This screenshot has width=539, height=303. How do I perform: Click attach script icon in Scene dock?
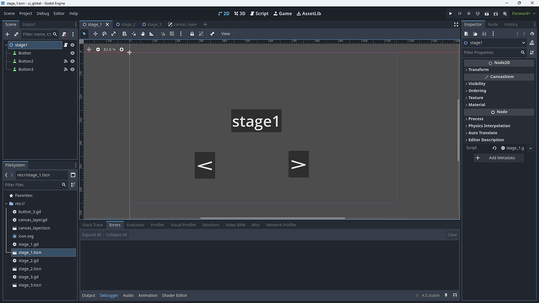click(64, 34)
